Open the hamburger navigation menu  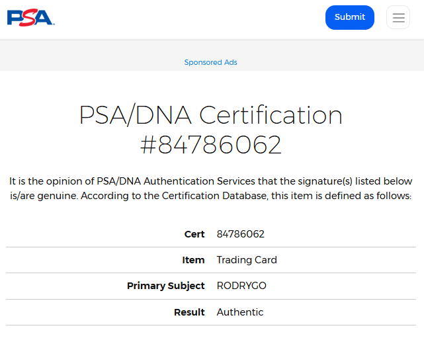click(398, 17)
